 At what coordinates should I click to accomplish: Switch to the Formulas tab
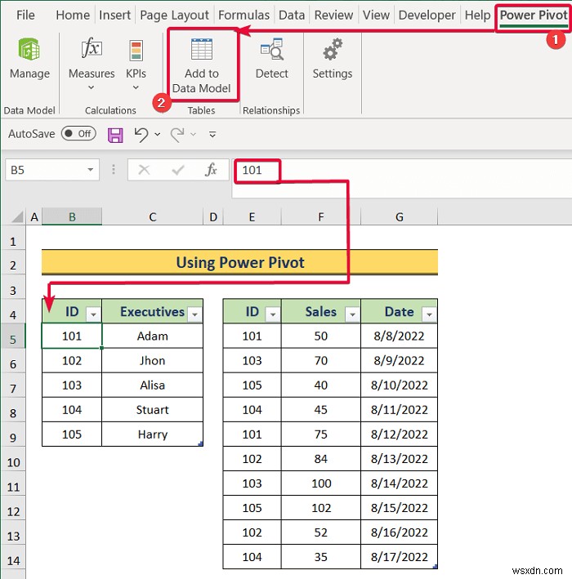244,16
